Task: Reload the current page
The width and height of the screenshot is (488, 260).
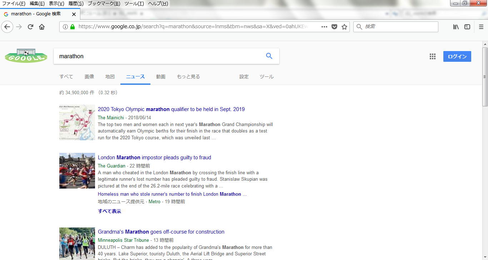Action: (31, 27)
